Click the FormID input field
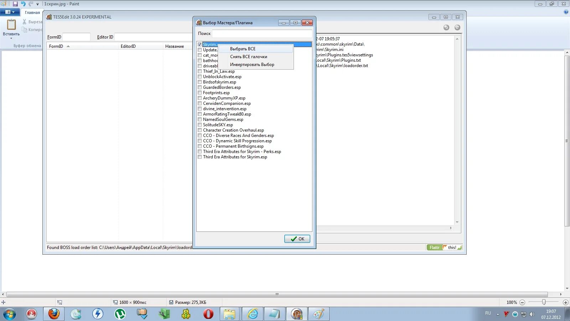 76,37
